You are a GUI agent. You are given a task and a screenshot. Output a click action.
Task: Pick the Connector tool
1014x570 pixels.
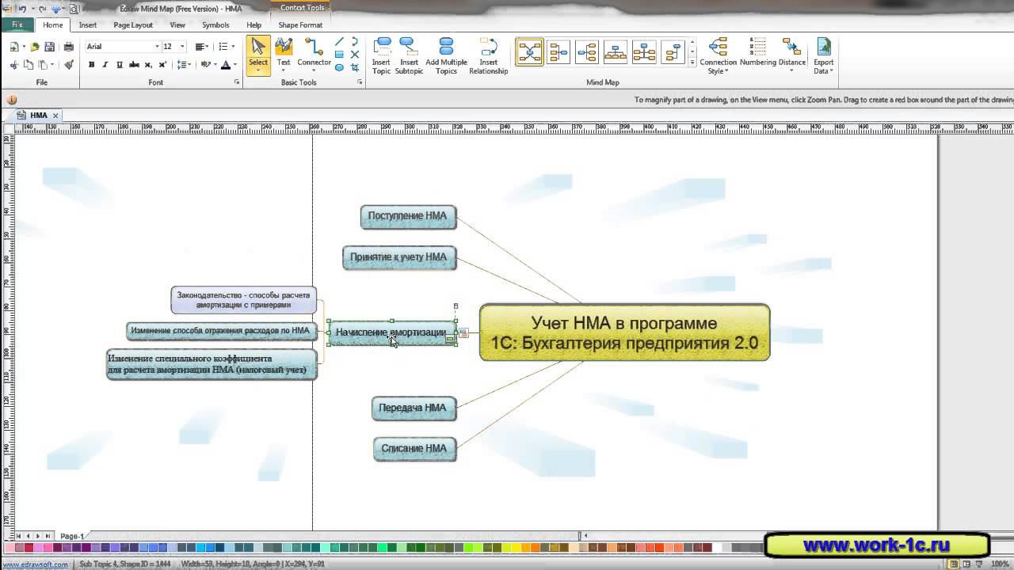pos(314,55)
